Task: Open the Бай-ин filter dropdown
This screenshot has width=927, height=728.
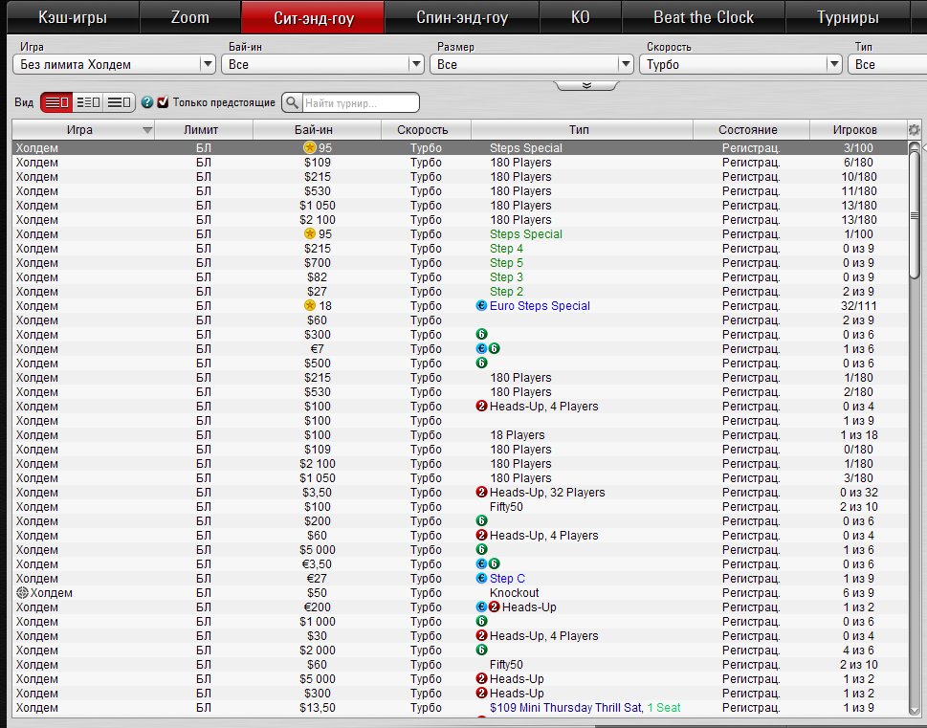Action: pyautogui.click(x=322, y=64)
